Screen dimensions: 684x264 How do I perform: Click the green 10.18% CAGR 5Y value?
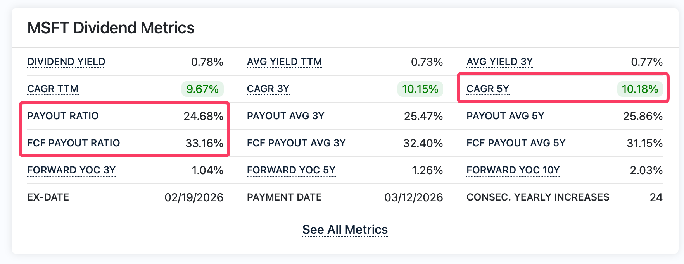coord(639,89)
